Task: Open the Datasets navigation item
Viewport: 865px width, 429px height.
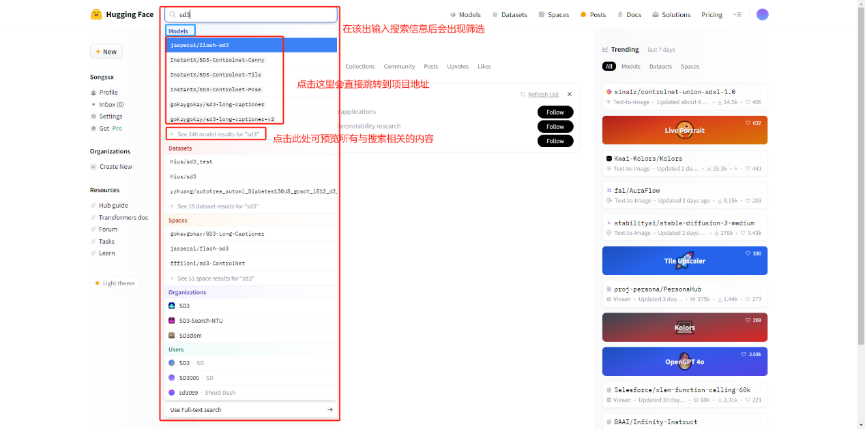Action: pos(509,14)
